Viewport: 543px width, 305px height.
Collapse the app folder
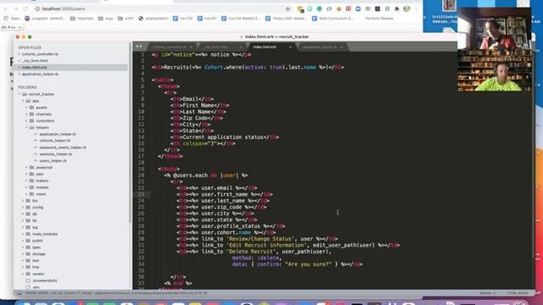23,101
